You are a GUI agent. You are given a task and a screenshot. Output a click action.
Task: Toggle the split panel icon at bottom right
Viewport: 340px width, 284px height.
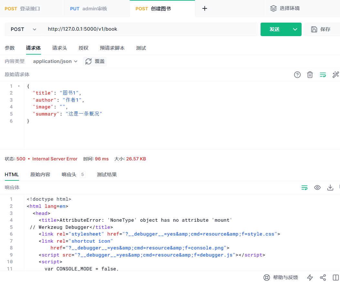pyautogui.click(x=336, y=277)
